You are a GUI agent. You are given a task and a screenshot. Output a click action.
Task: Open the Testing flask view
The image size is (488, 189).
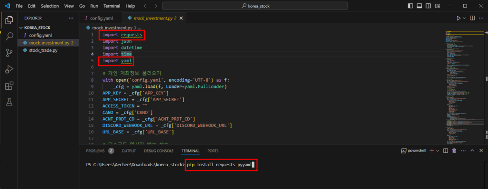tap(9, 102)
